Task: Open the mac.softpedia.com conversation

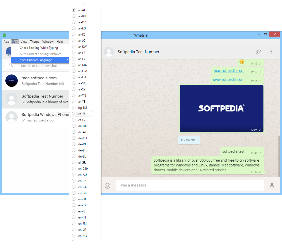Action: 36,81
